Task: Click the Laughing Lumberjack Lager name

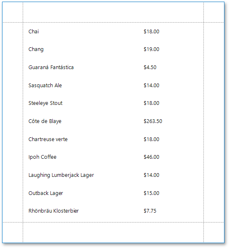Action: (x=61, y=175)
